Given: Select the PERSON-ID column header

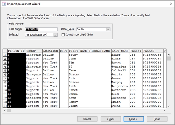Looking at the screenshot, I should pyautogui.click(x=17, y=51).
